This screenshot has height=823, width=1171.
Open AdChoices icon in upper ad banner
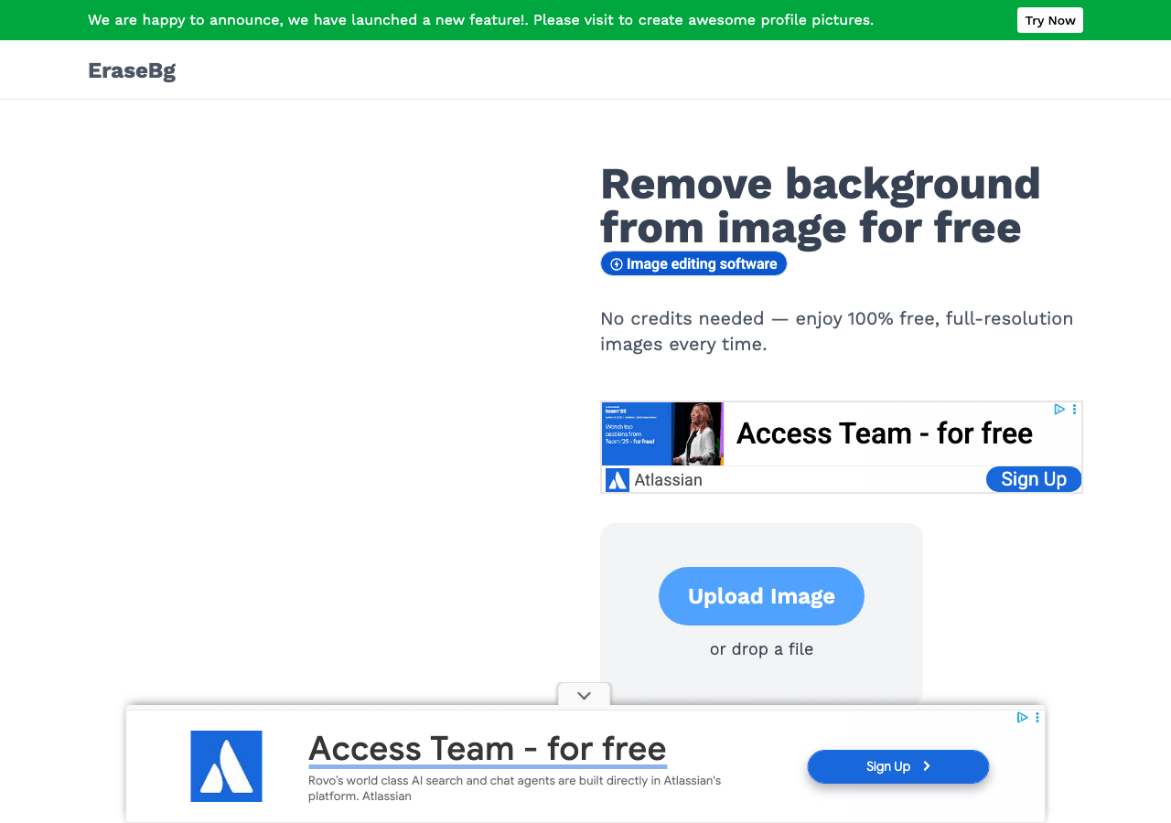tap(1059, 410)
